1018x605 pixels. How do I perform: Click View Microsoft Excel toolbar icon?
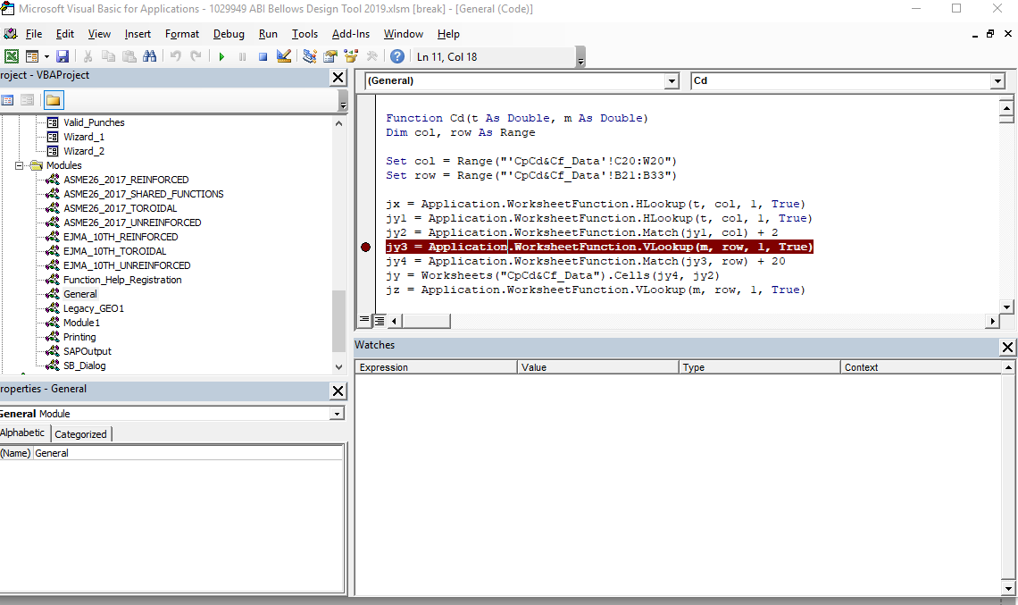click(x=12, y=55)
